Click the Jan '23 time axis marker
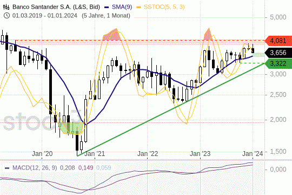Viewport: 292px width, 195px height. (x=200, y=154)
